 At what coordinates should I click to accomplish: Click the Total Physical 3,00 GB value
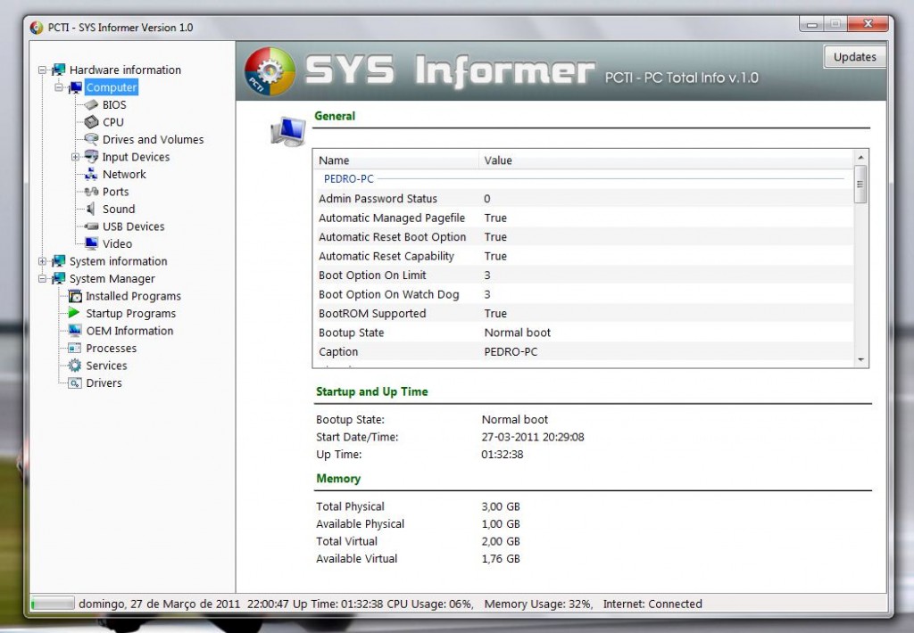coord(501,506)
